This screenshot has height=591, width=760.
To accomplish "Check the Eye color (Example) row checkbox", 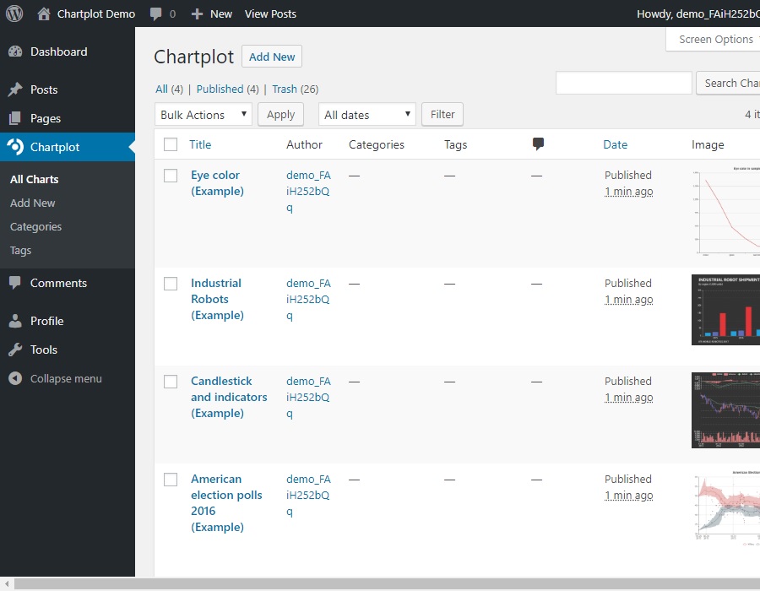I will [171, 176].
